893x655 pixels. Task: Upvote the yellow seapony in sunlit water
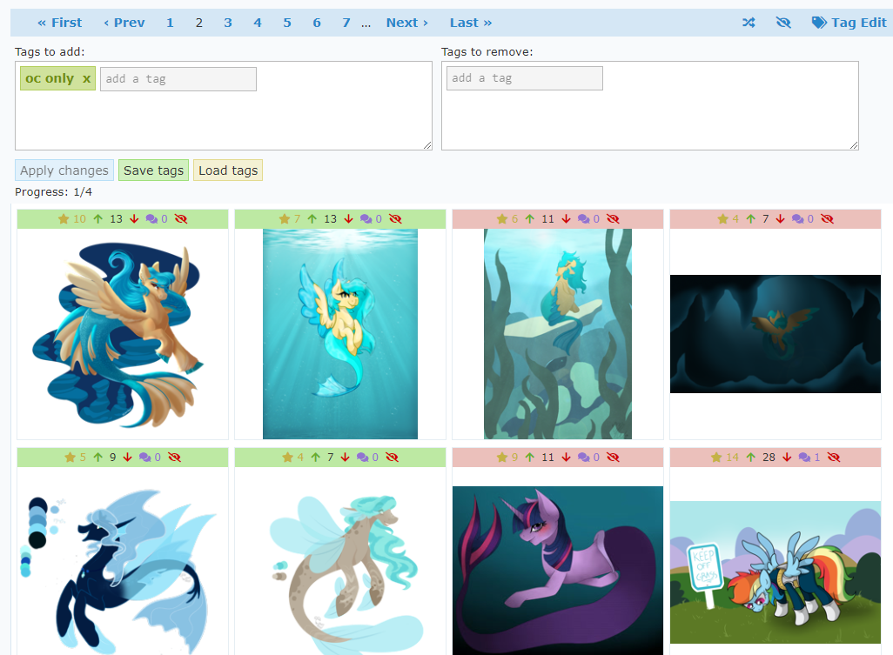312,219
